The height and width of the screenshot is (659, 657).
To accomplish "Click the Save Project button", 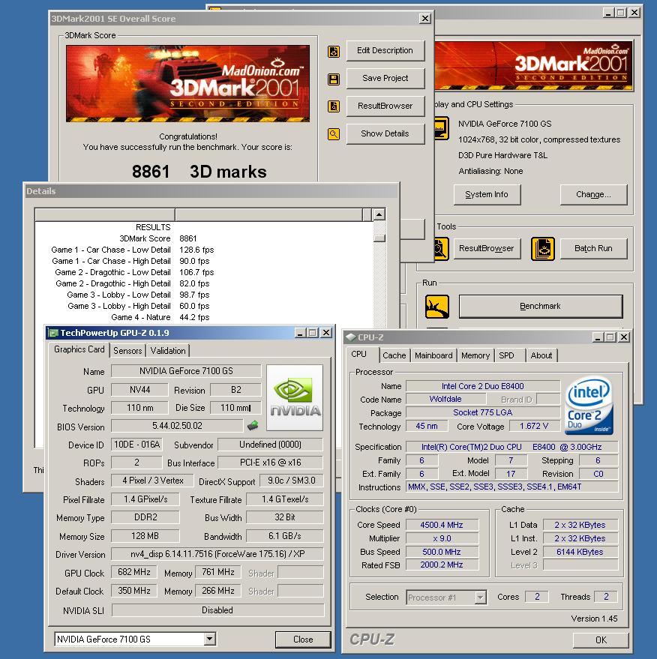I will coord(385,79).
